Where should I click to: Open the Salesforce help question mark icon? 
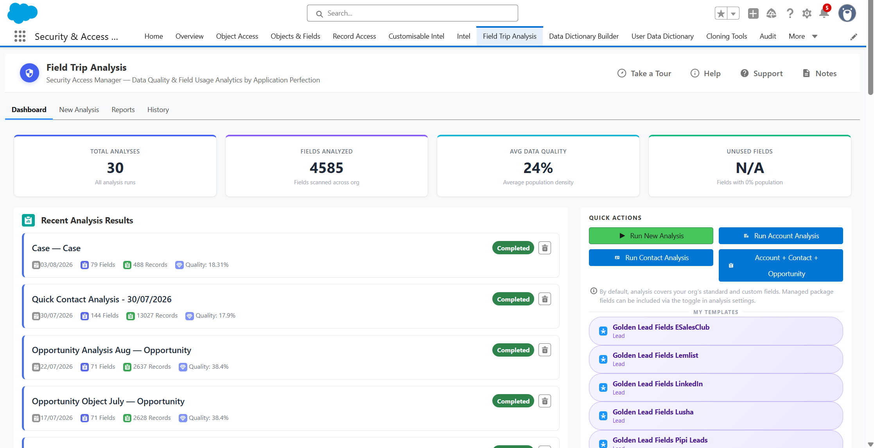click(x=790, y=14)
